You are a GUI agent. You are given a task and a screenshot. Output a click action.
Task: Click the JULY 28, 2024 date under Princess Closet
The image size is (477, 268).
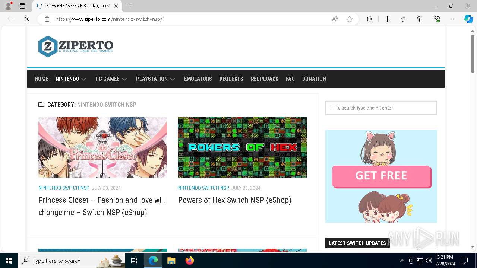pos(106,188)
